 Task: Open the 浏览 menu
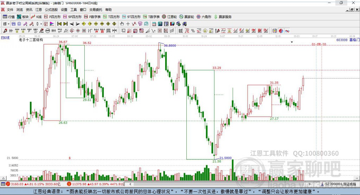pos(20,10)
